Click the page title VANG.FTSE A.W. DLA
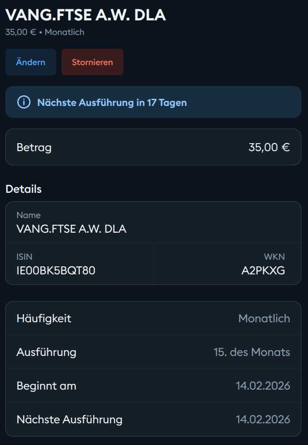308x445 pixels. (85, 15)
